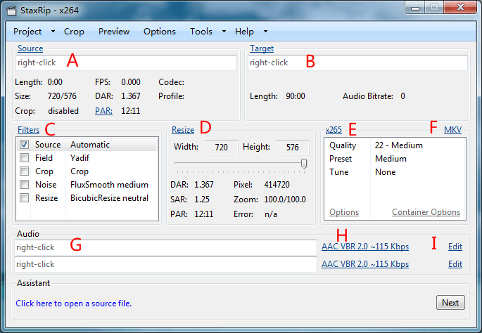Open the x265 encoder link
The width and height of the screenshot is (482, 333).
click(x=334, y=130)
